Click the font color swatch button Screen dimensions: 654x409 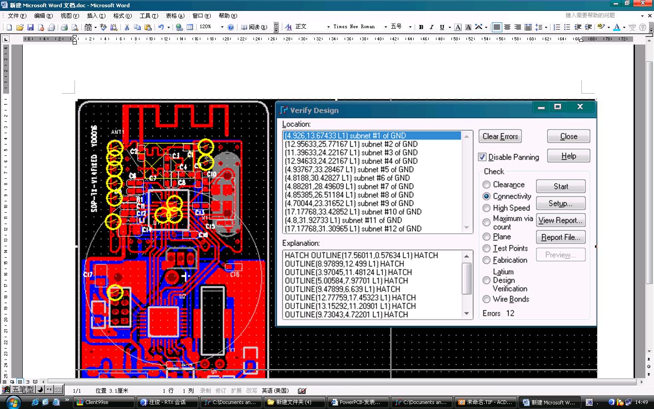pyautogui.click(x=617, y=27)
